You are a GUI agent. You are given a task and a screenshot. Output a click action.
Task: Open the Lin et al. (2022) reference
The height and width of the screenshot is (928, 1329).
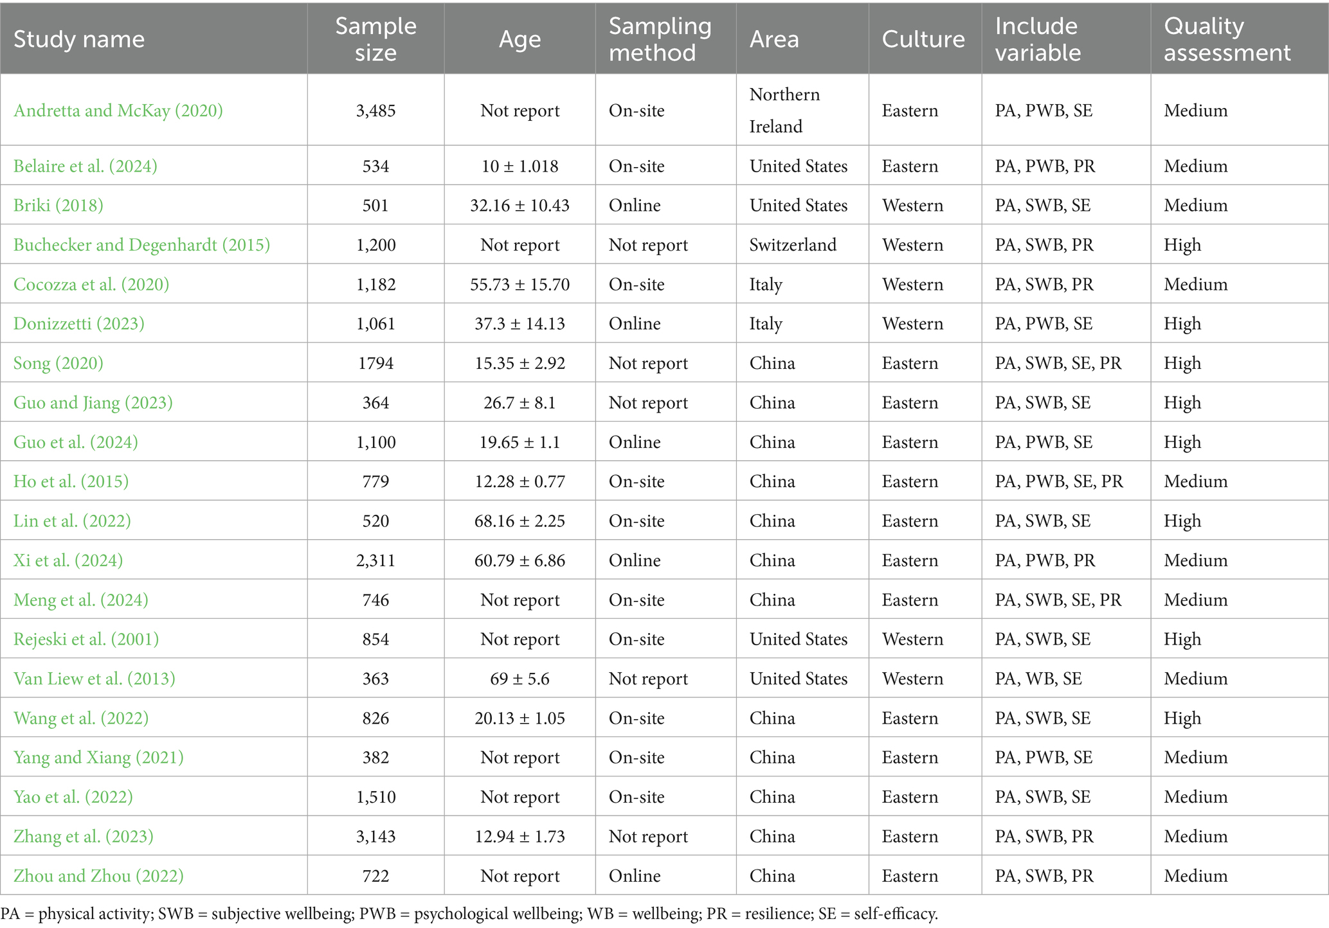[x=73, y=521]
